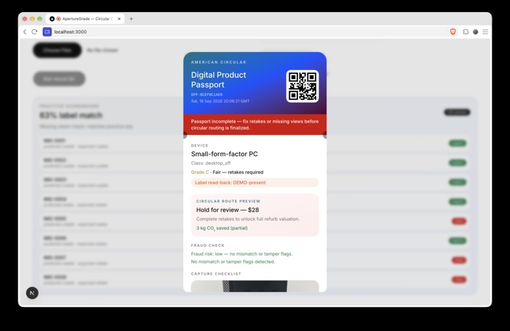Click the Class: desktop_sff text
The image size is (510, 331).
[x=211, y=163]
